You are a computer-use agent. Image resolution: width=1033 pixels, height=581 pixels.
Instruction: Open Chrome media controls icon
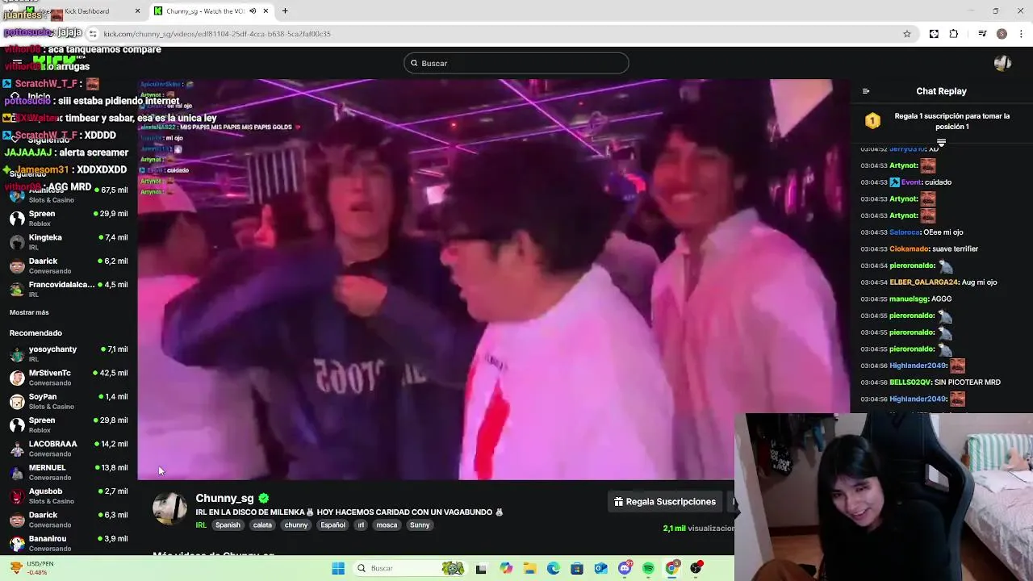click(982, 34)
